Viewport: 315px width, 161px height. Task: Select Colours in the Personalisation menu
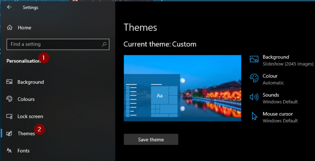pos(26,99)
